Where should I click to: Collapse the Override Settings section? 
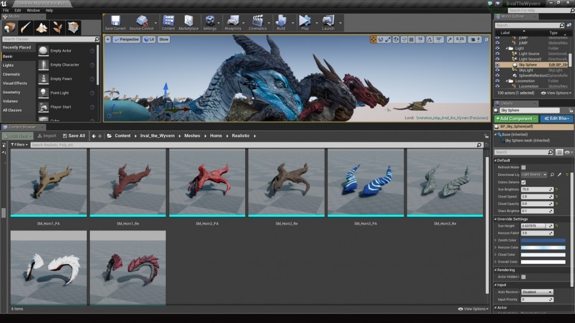pos(496,219)
